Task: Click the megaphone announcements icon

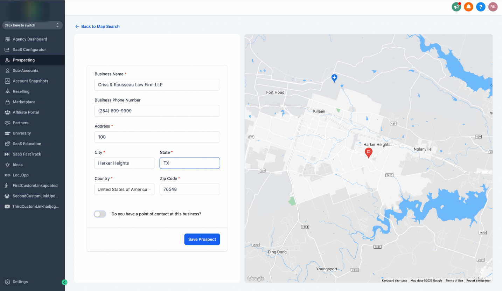Action: (x=456, y=7)
